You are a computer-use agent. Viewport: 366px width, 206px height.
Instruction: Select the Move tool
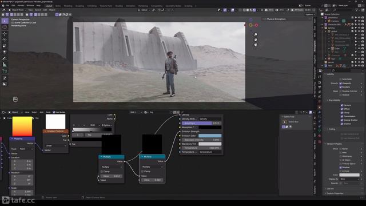tap(5, 34)
